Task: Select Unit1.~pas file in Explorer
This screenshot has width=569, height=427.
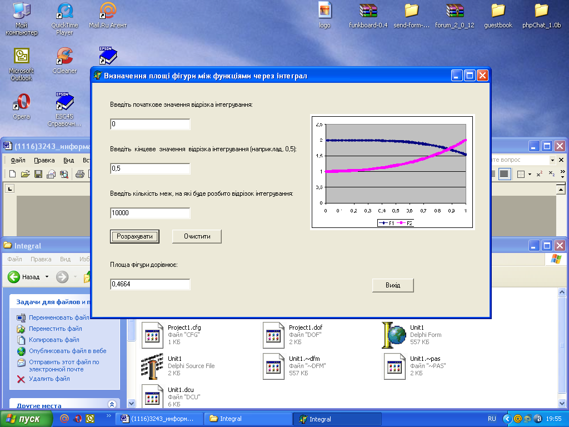Action: coord(415,366)
